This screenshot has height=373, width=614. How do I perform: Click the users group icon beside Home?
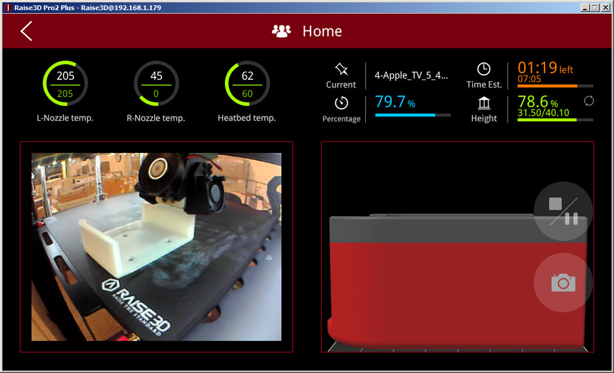click(x=281, y=31)
